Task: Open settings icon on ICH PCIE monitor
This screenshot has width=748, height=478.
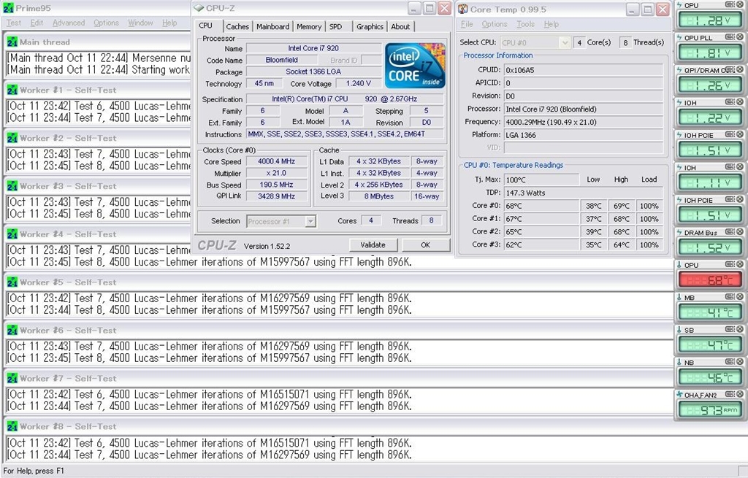Action: pyautogui.click(x=730, y=199)
